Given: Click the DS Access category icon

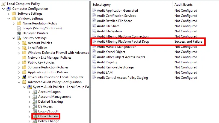Looking at the screenshot, I should (x=35, y=106).
